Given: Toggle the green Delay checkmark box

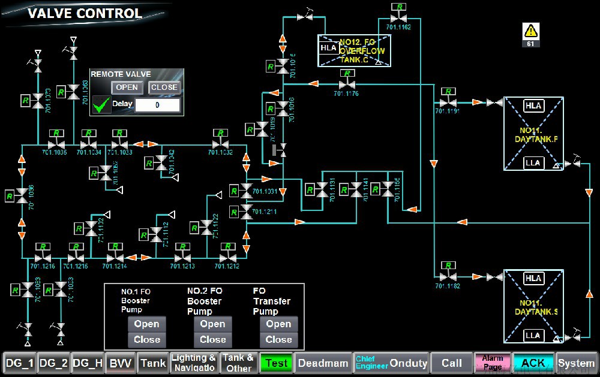Looking at the screenshot, I should 101,105.
